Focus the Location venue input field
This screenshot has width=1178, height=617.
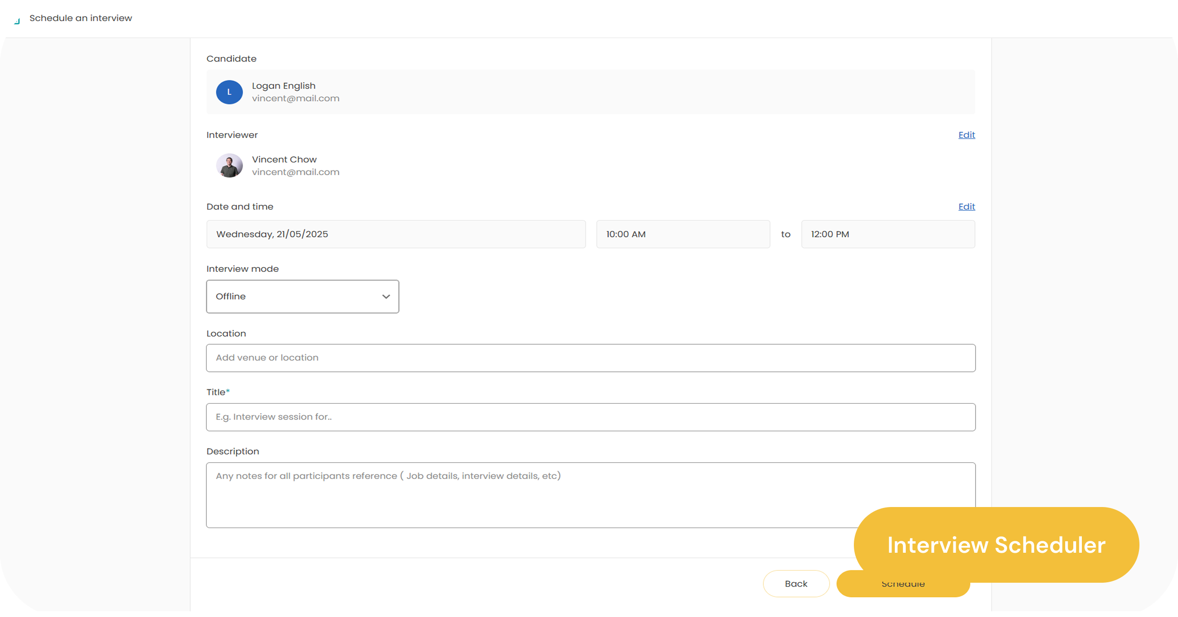pos(590,358)
